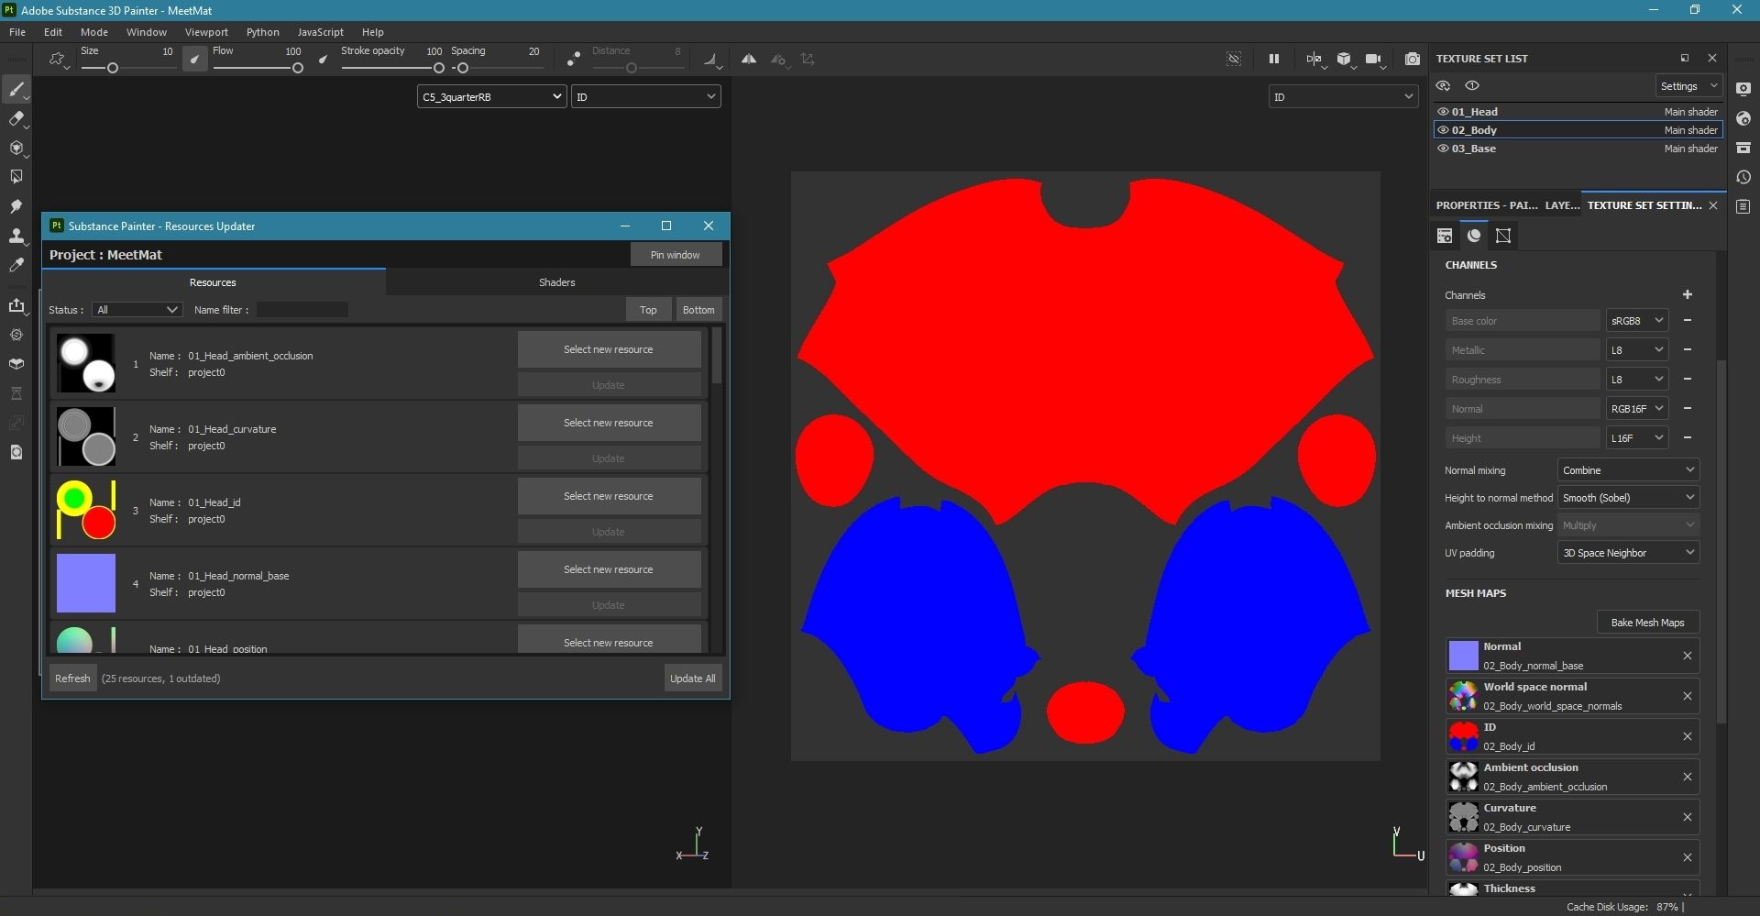Select the Paint brush tool
Viewport: 1760px width, 916px height.
click(16, 89)
